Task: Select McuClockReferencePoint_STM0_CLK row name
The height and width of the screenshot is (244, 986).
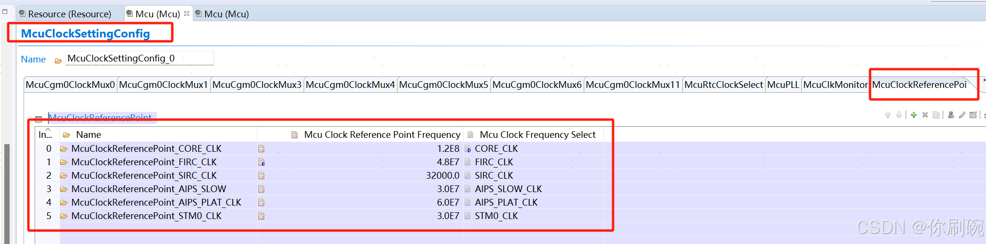Action: [x=146, y=216]
